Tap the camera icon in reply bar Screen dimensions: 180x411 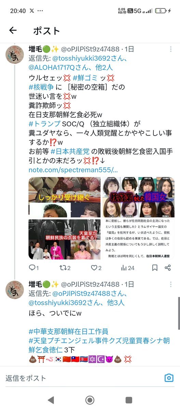pyautogui.click(x=169, y=378)
